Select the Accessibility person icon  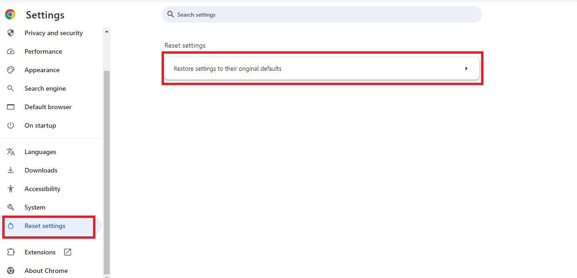[x=11, y=189]
